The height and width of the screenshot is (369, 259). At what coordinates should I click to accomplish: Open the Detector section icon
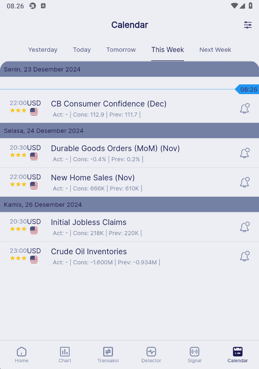click(151, 355)
